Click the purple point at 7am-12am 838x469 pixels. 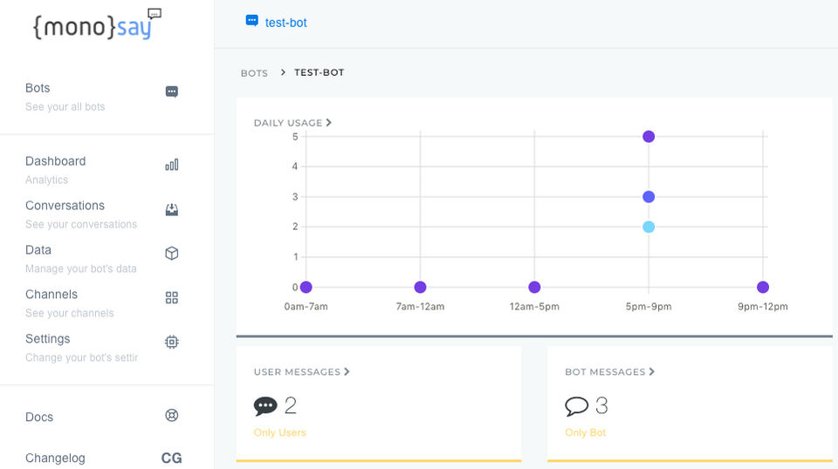(420, 287)
